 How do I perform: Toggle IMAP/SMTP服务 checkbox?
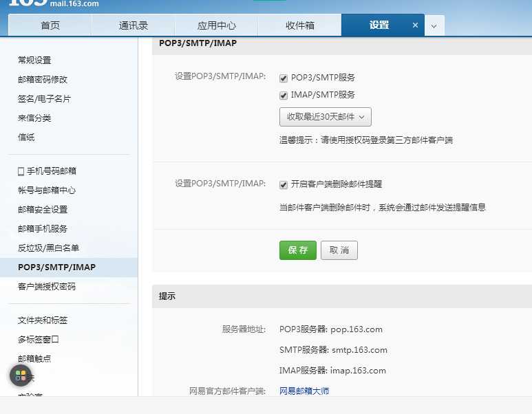pos(284,96)
